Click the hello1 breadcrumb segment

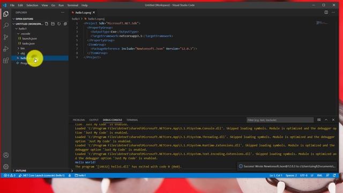click(76, 19)
